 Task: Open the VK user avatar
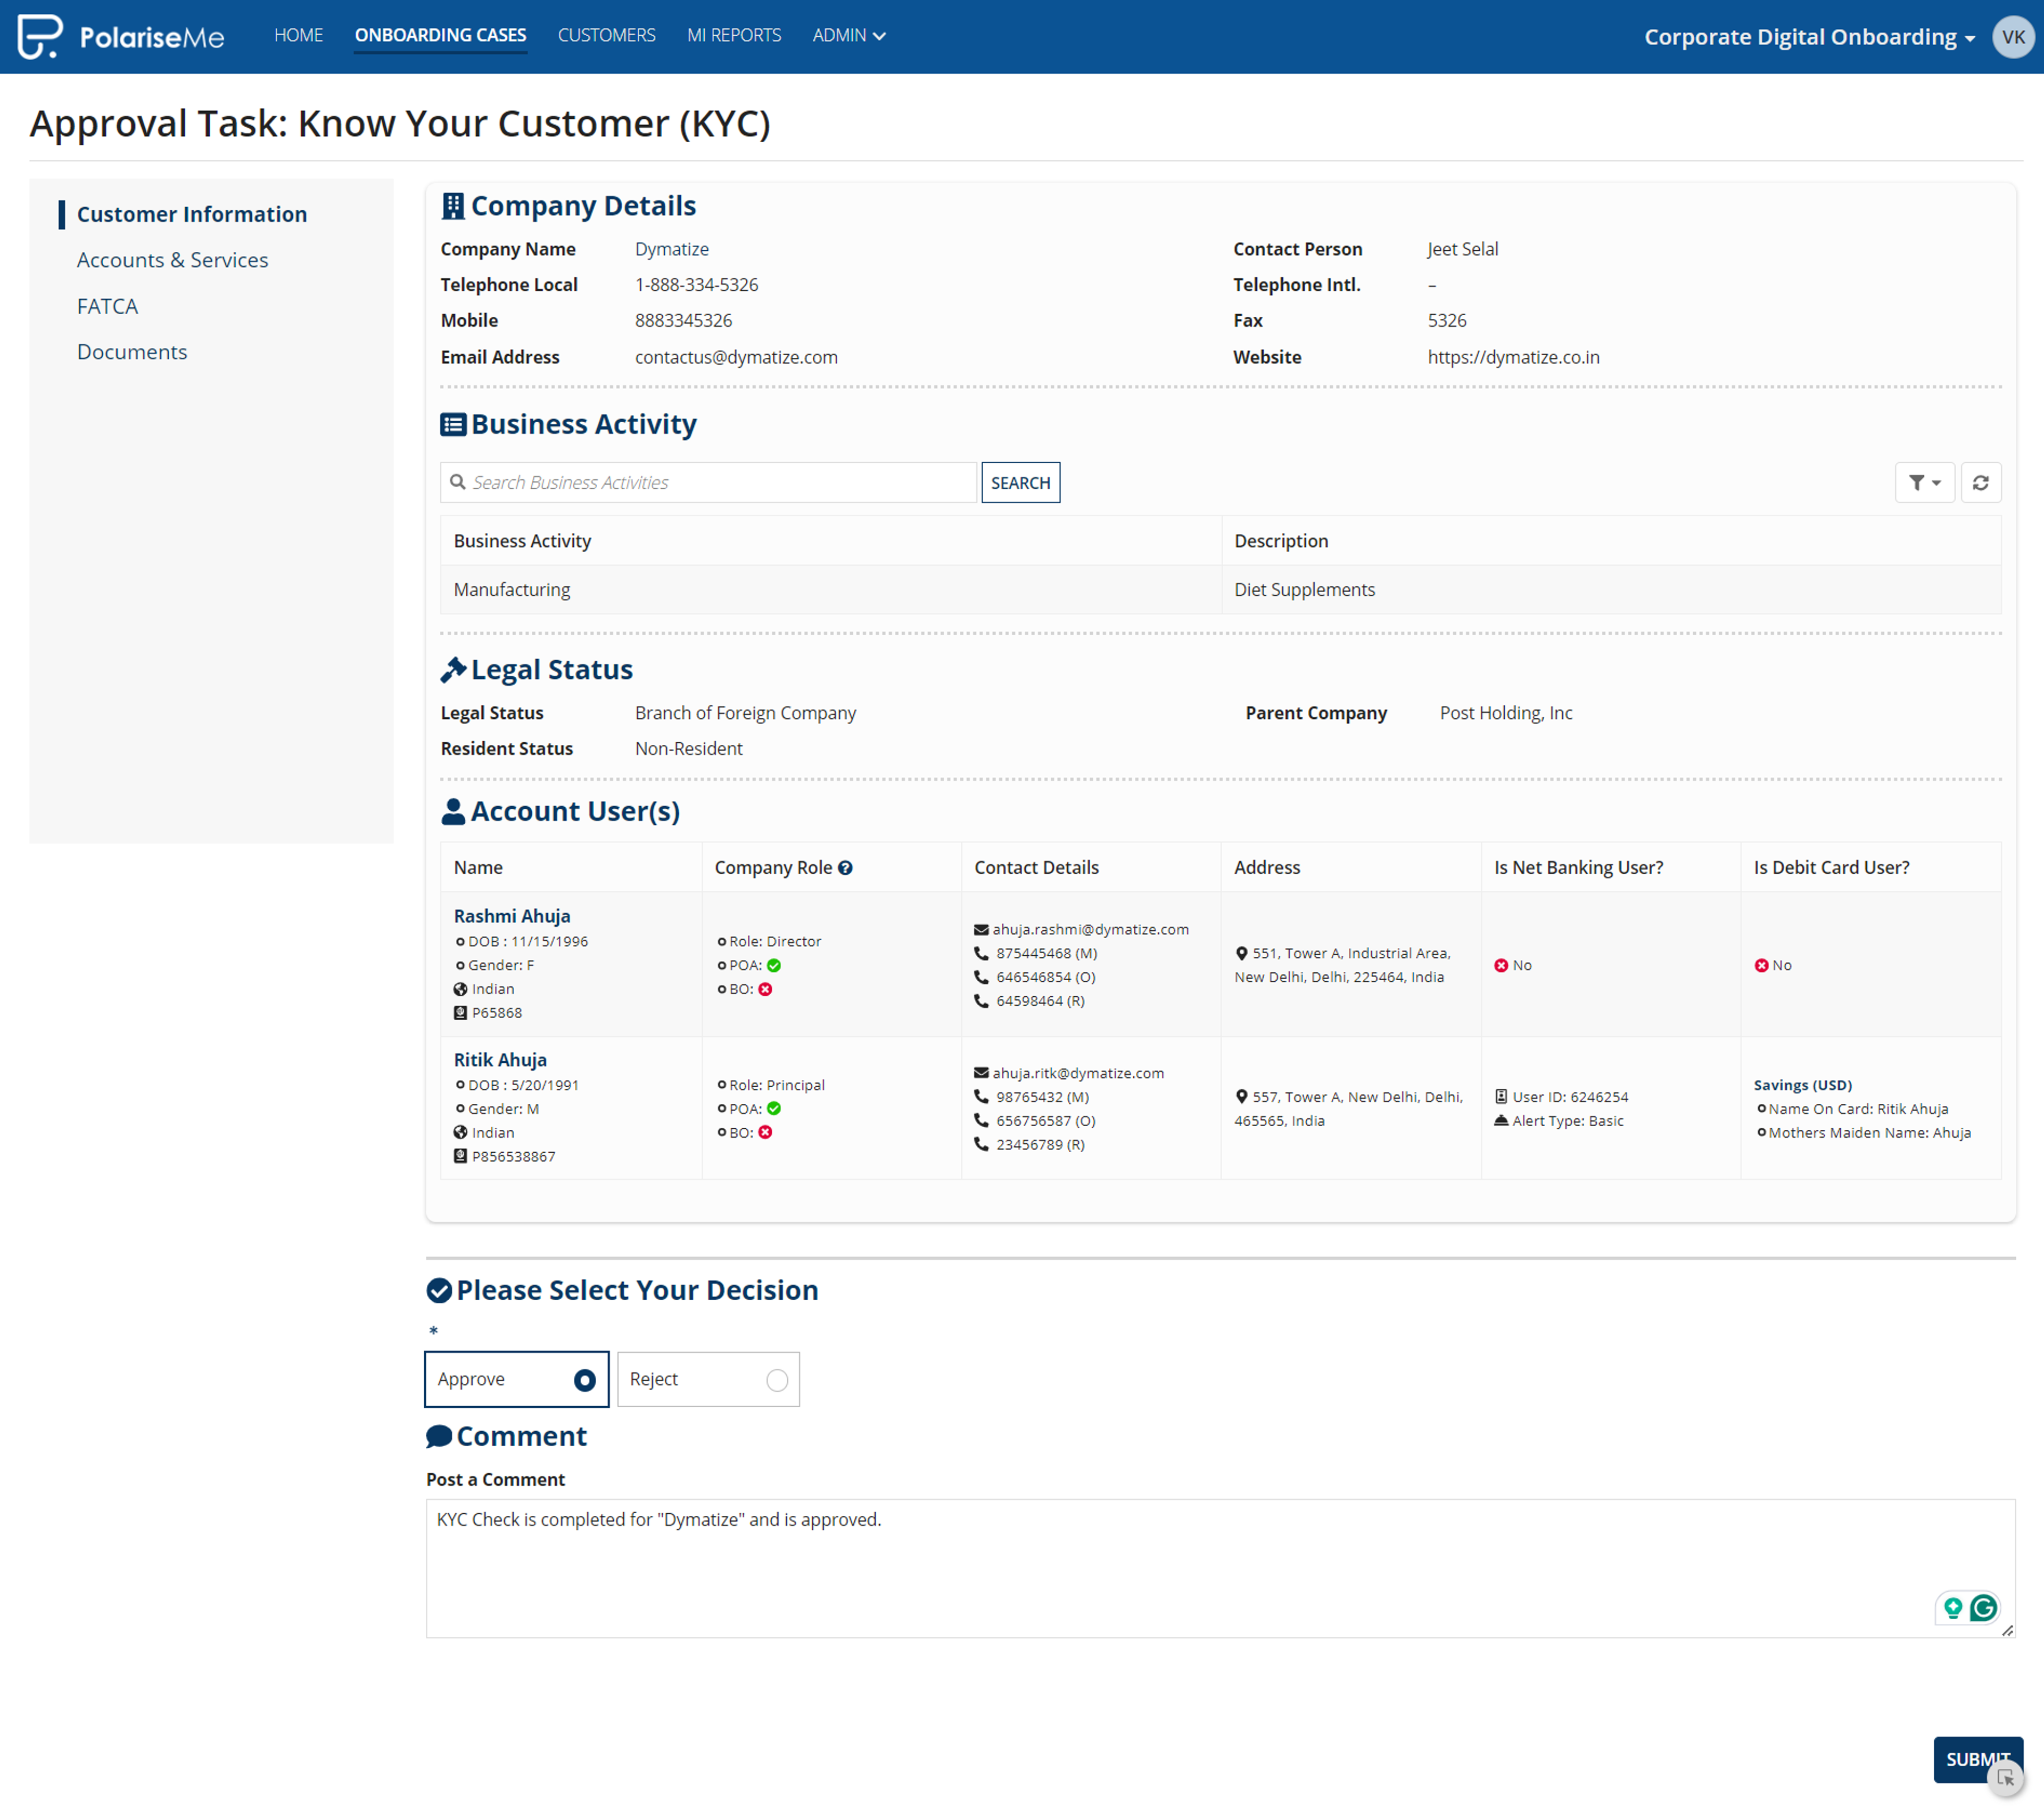coord(2013,37)
